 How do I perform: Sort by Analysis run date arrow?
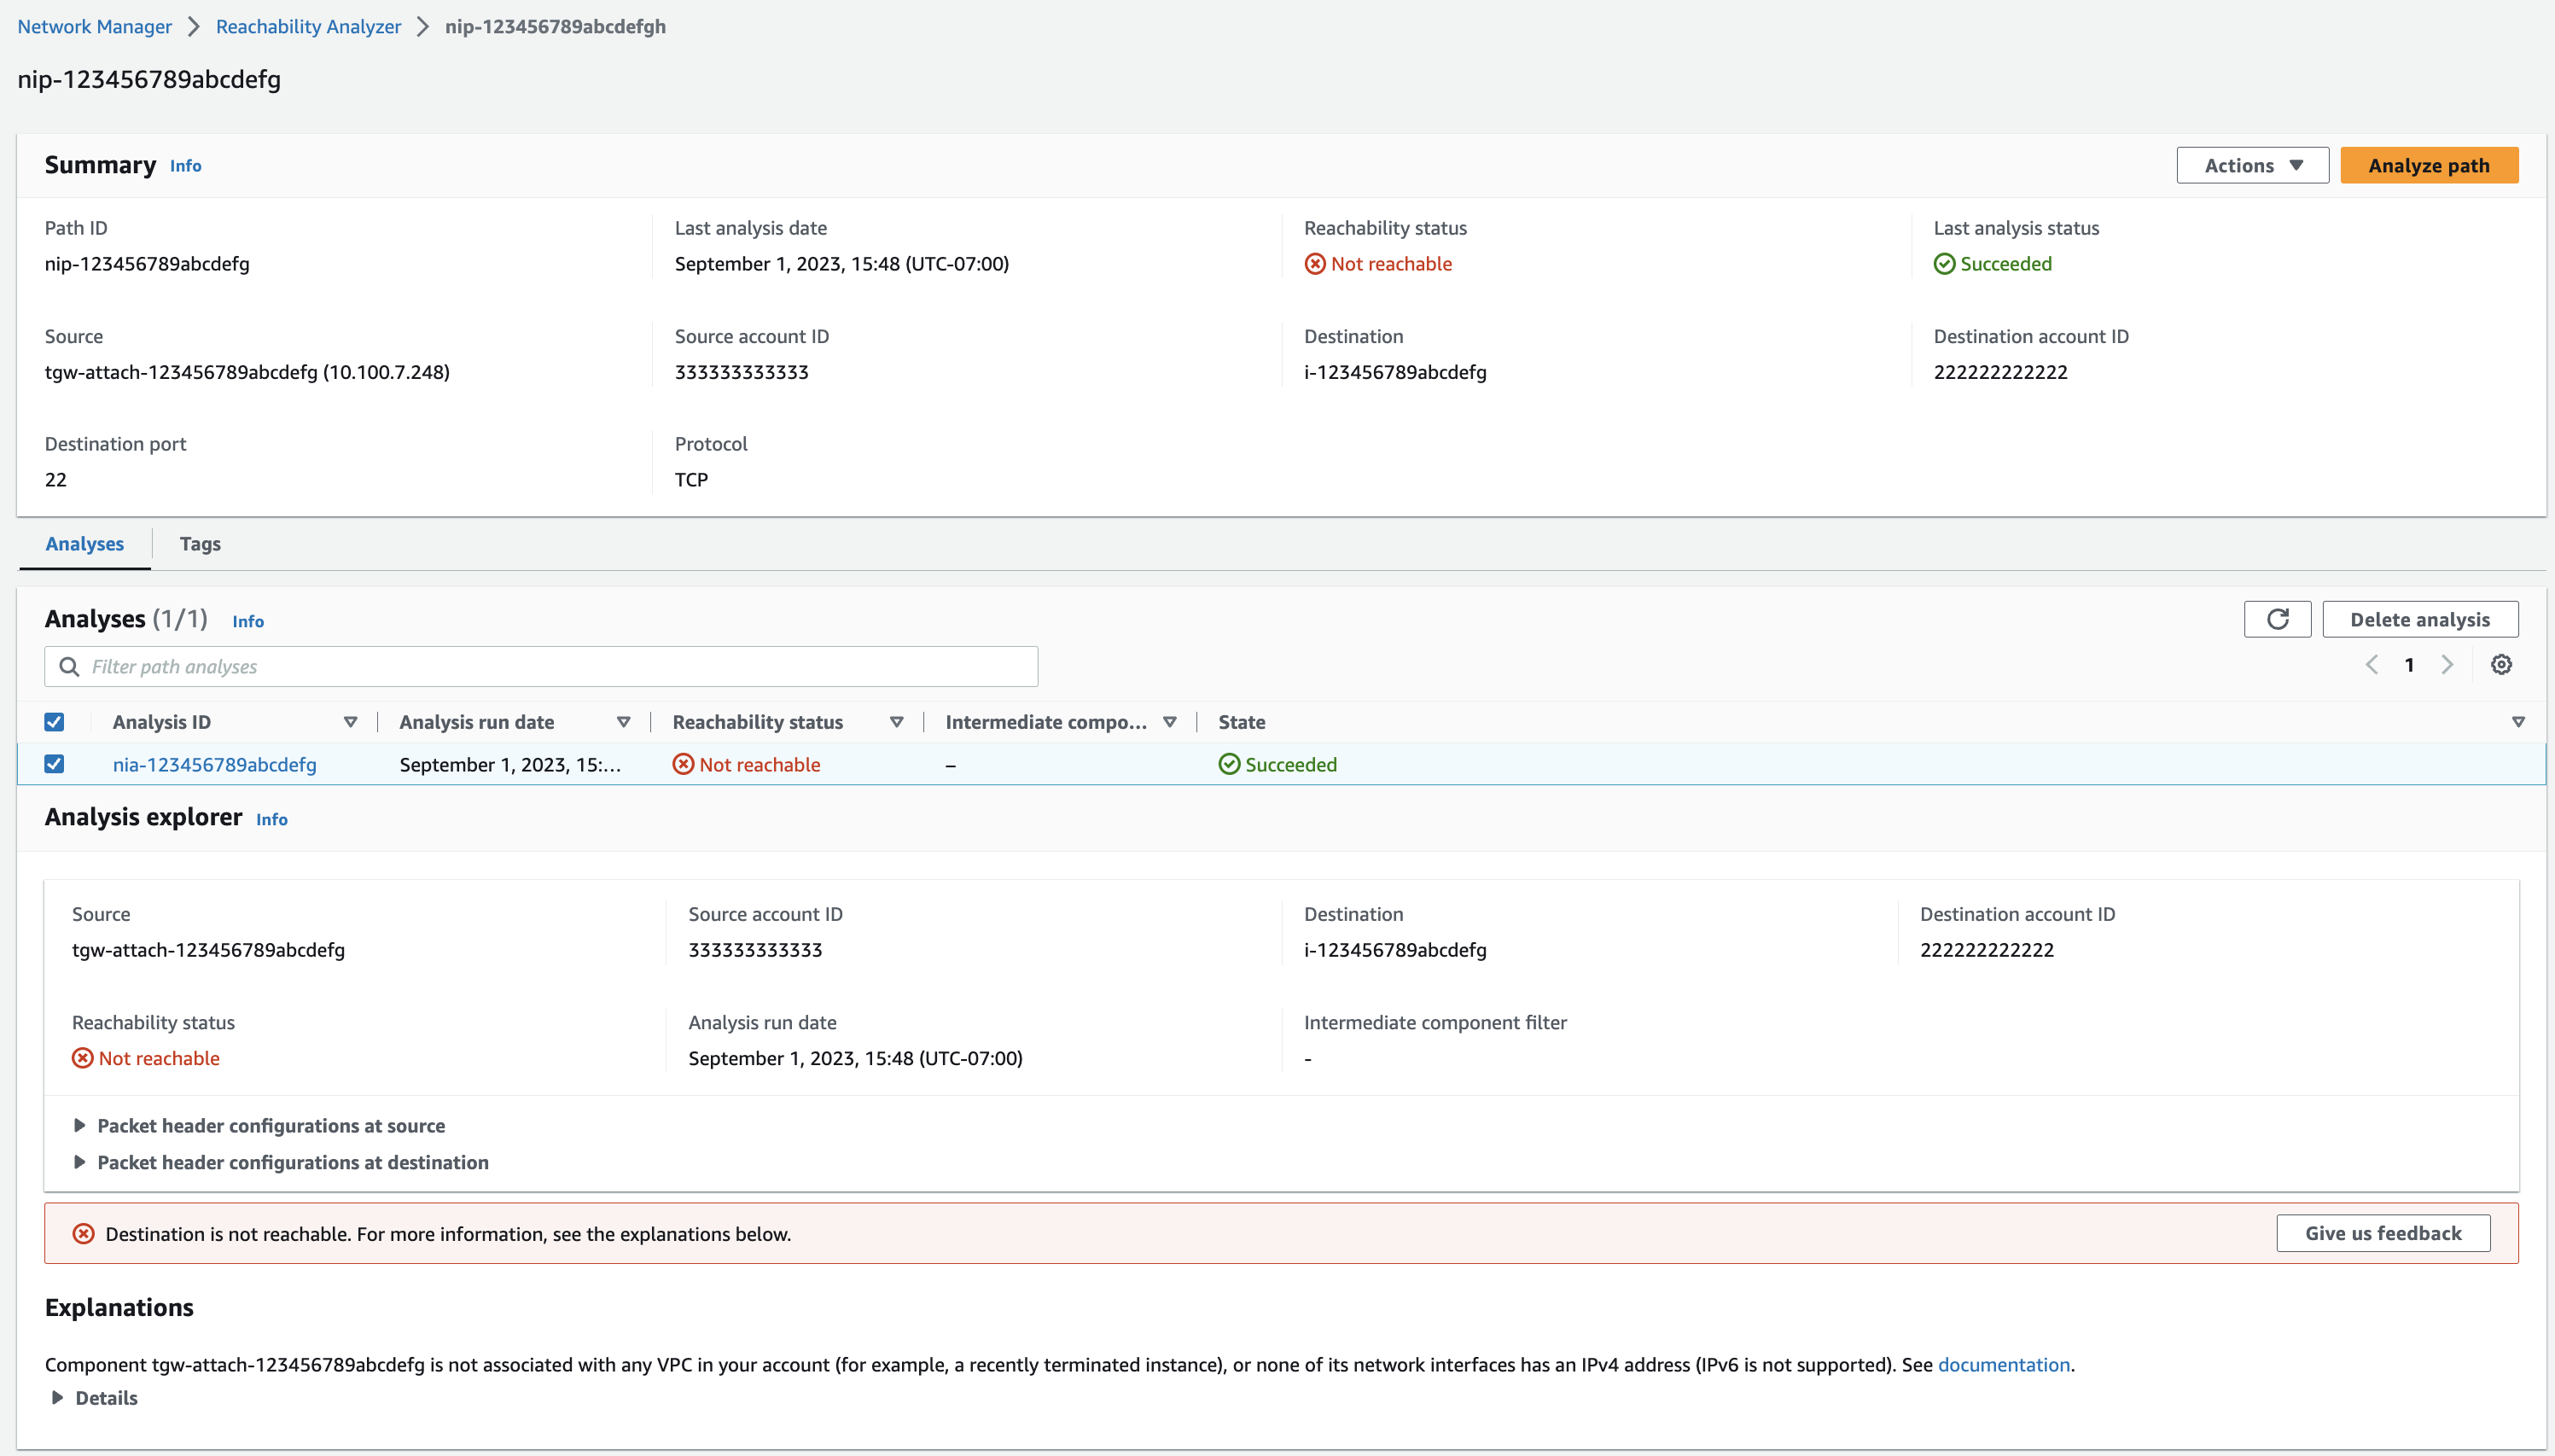tap(623, 722)
